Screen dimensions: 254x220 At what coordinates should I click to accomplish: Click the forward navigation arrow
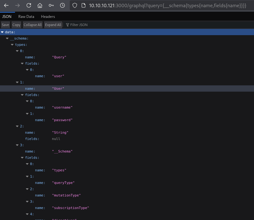click(17, 5)
